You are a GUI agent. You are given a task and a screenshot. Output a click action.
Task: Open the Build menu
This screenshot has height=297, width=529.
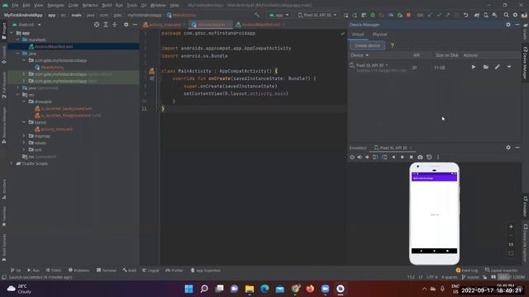click(x=107, y=6)
